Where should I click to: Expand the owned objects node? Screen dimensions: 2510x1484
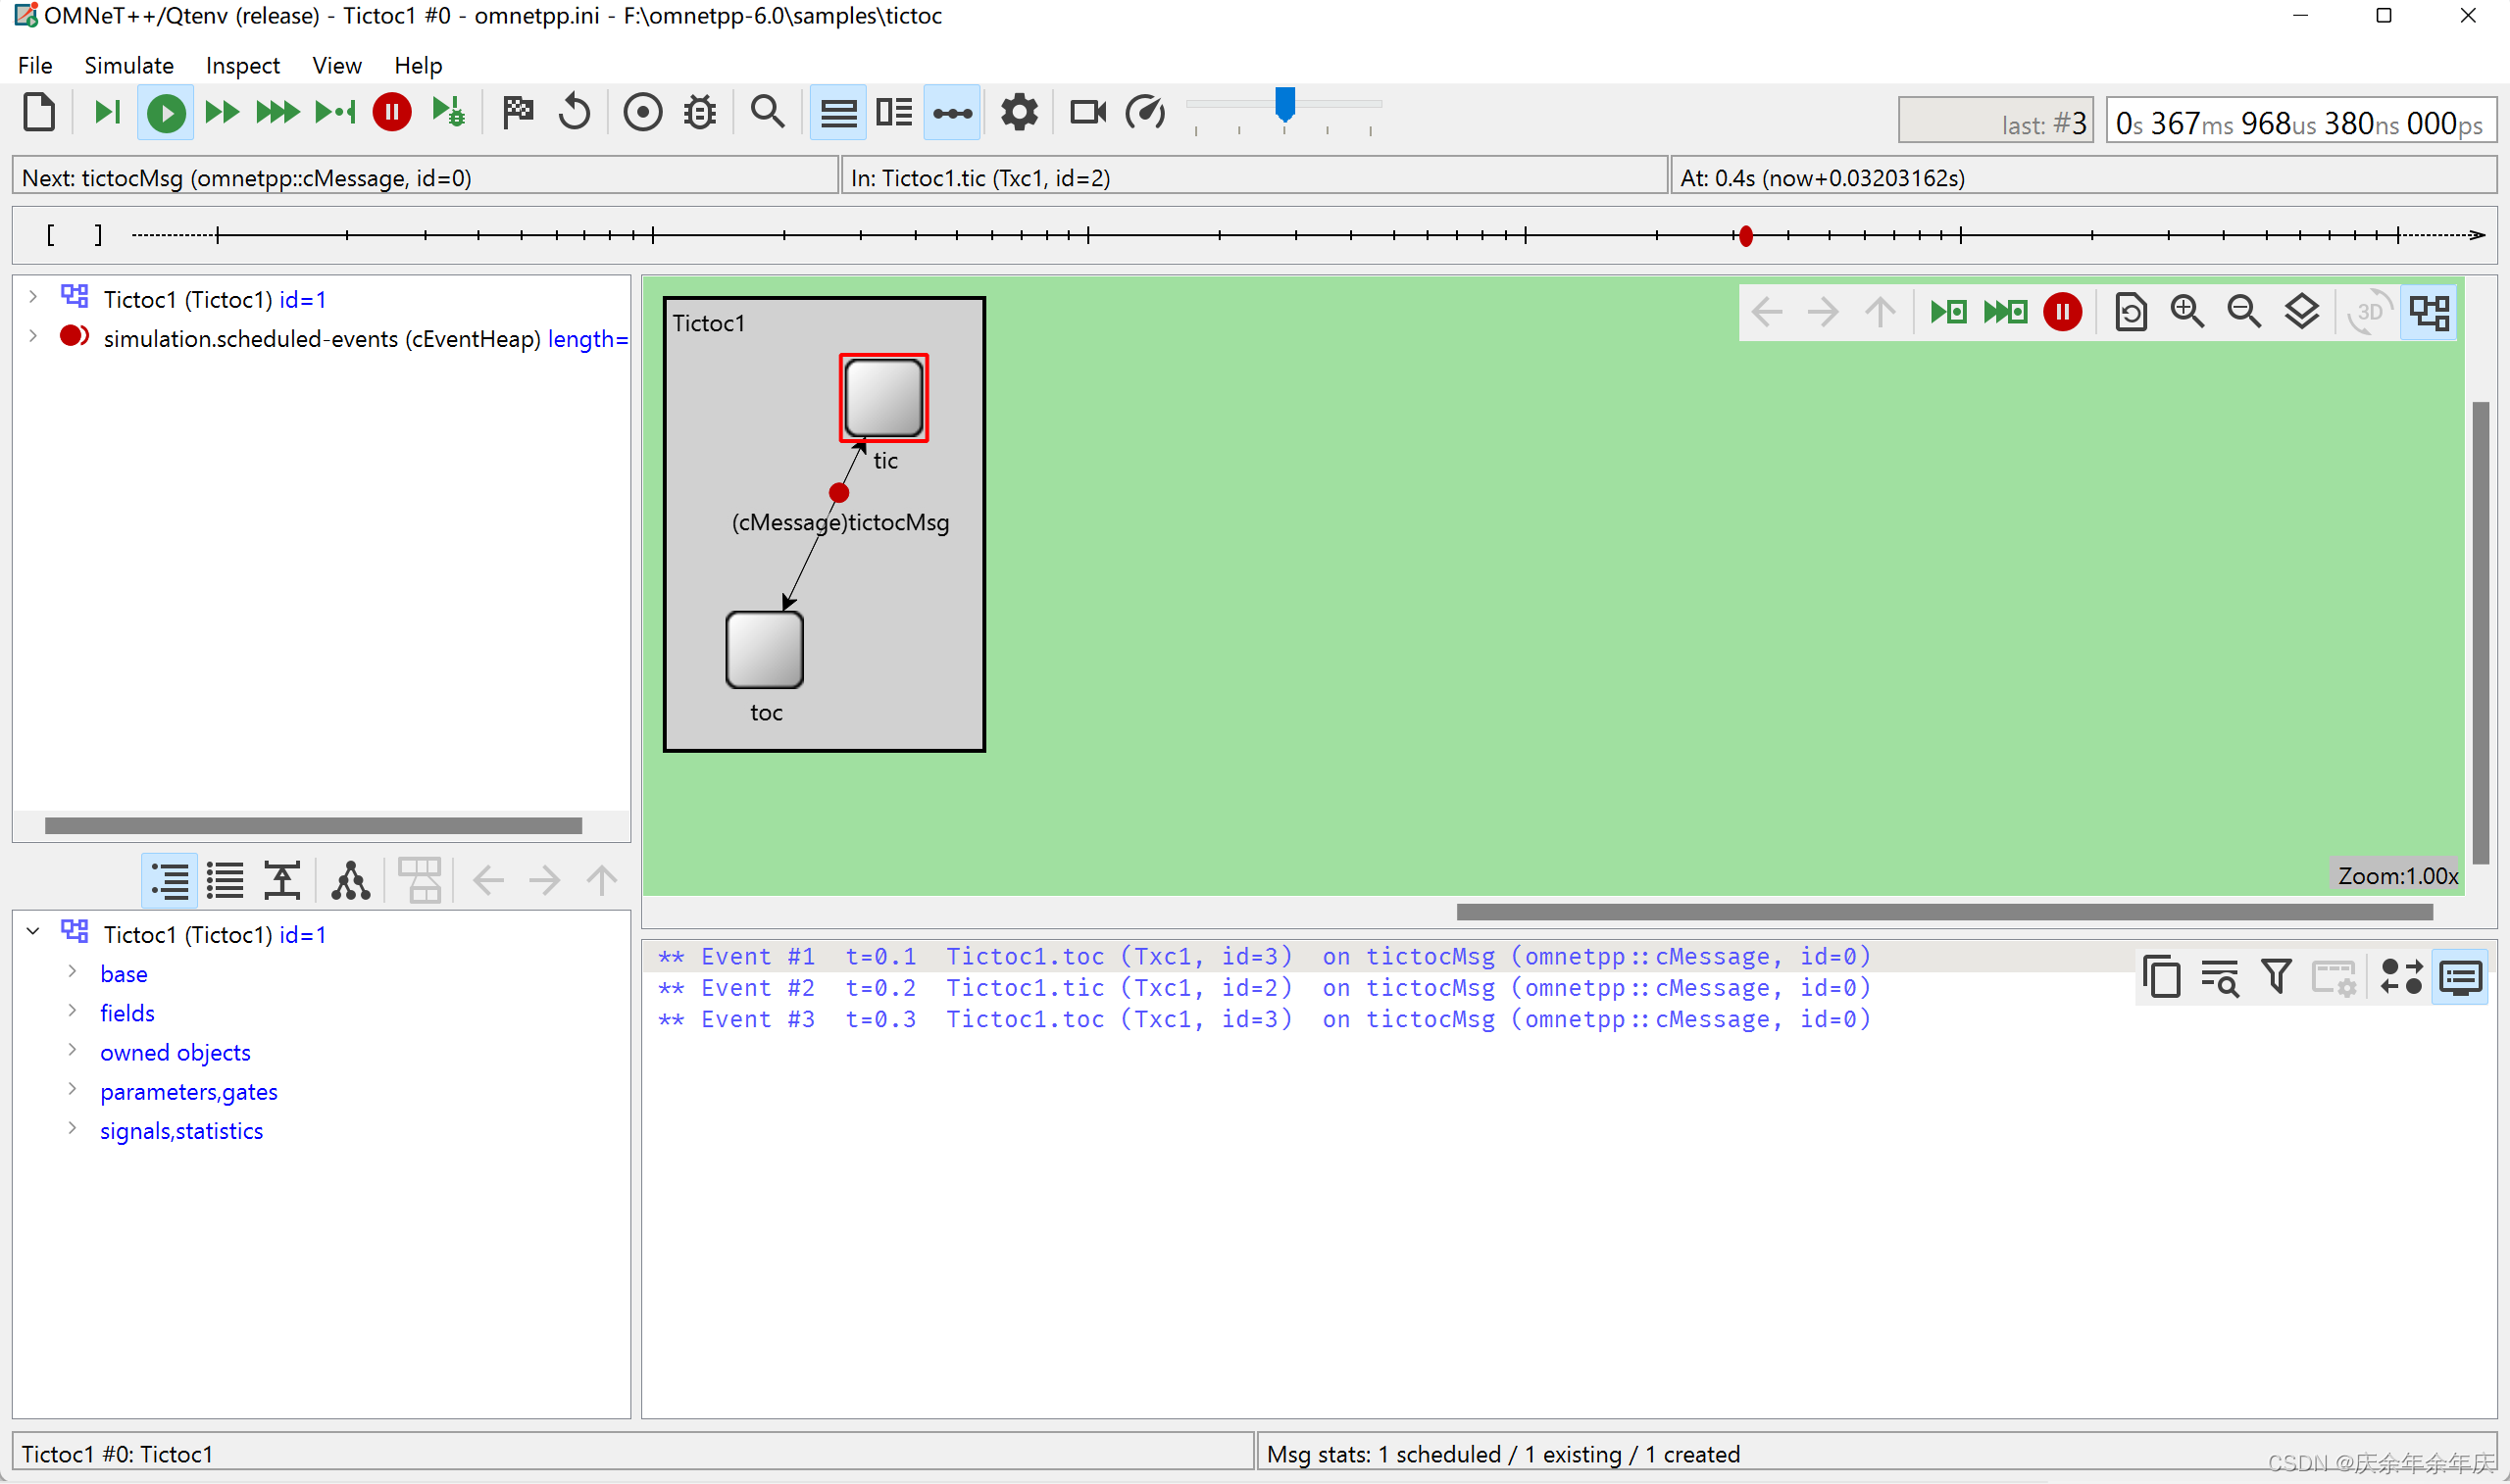(x=72, y=1050)
